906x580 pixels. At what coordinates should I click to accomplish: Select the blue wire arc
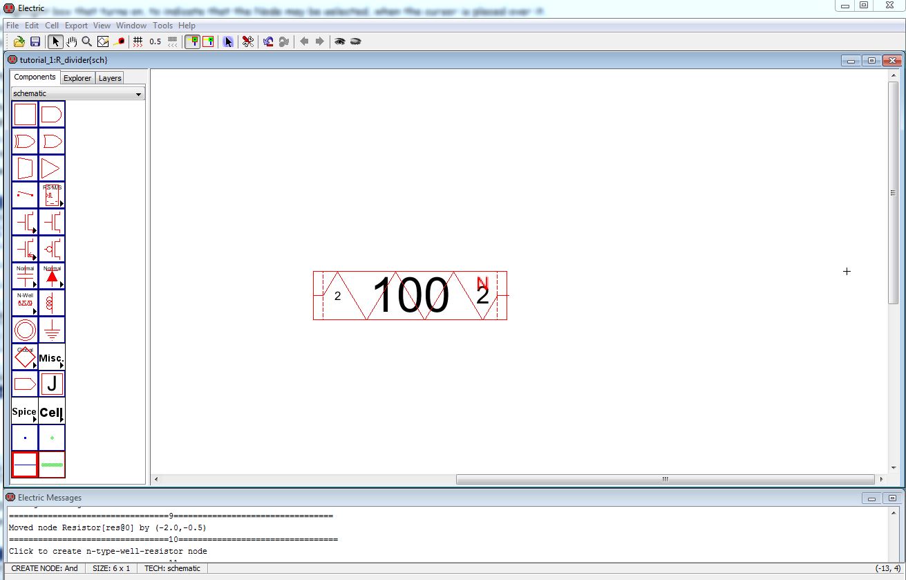pos(25,465)
